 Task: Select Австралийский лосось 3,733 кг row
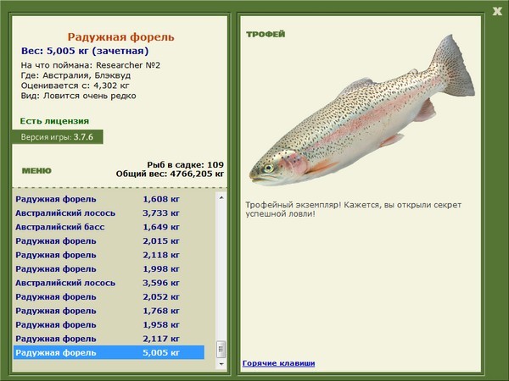(x=109, y=213)
